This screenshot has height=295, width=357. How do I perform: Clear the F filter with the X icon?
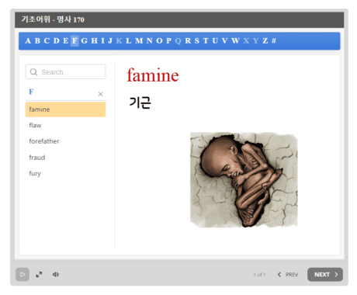[101, 94]
